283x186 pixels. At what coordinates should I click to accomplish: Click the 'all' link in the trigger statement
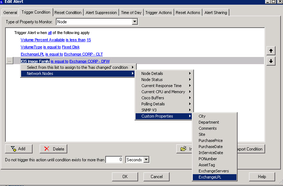[x=50, y=33]
